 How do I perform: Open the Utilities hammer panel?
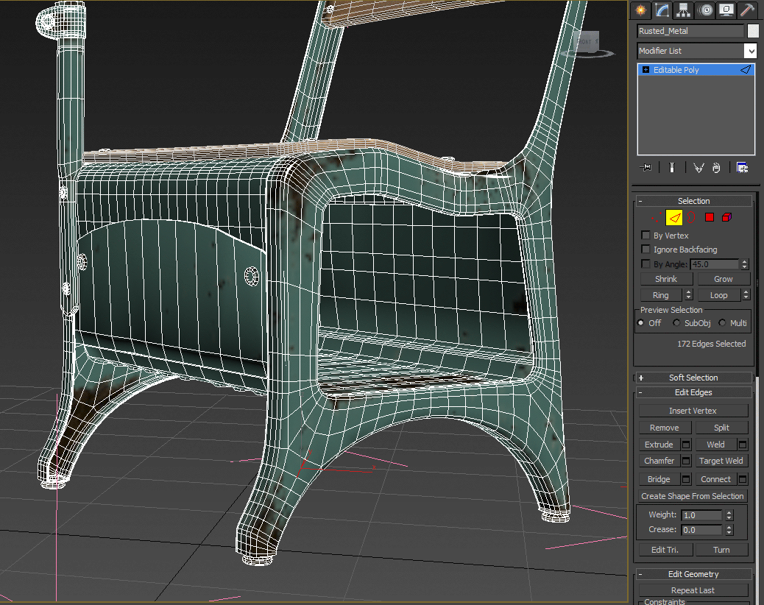pyautogui.click(x=747, y=10)
